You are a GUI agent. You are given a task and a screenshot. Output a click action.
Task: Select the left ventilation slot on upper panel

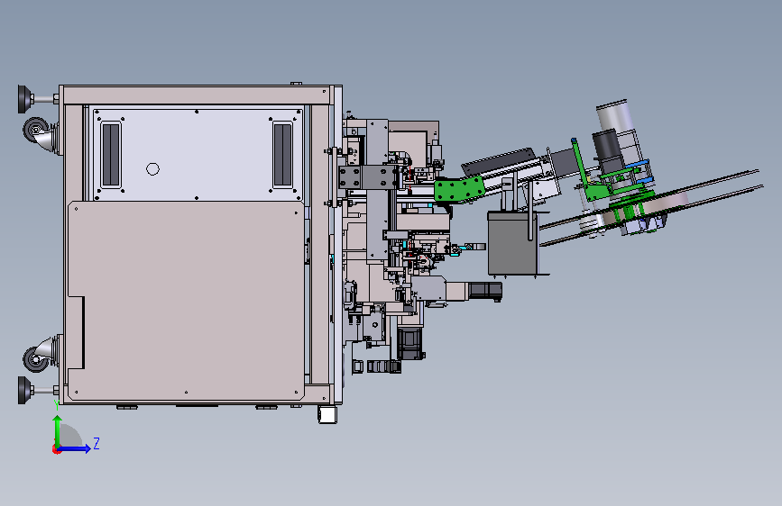tap(111, 155)
